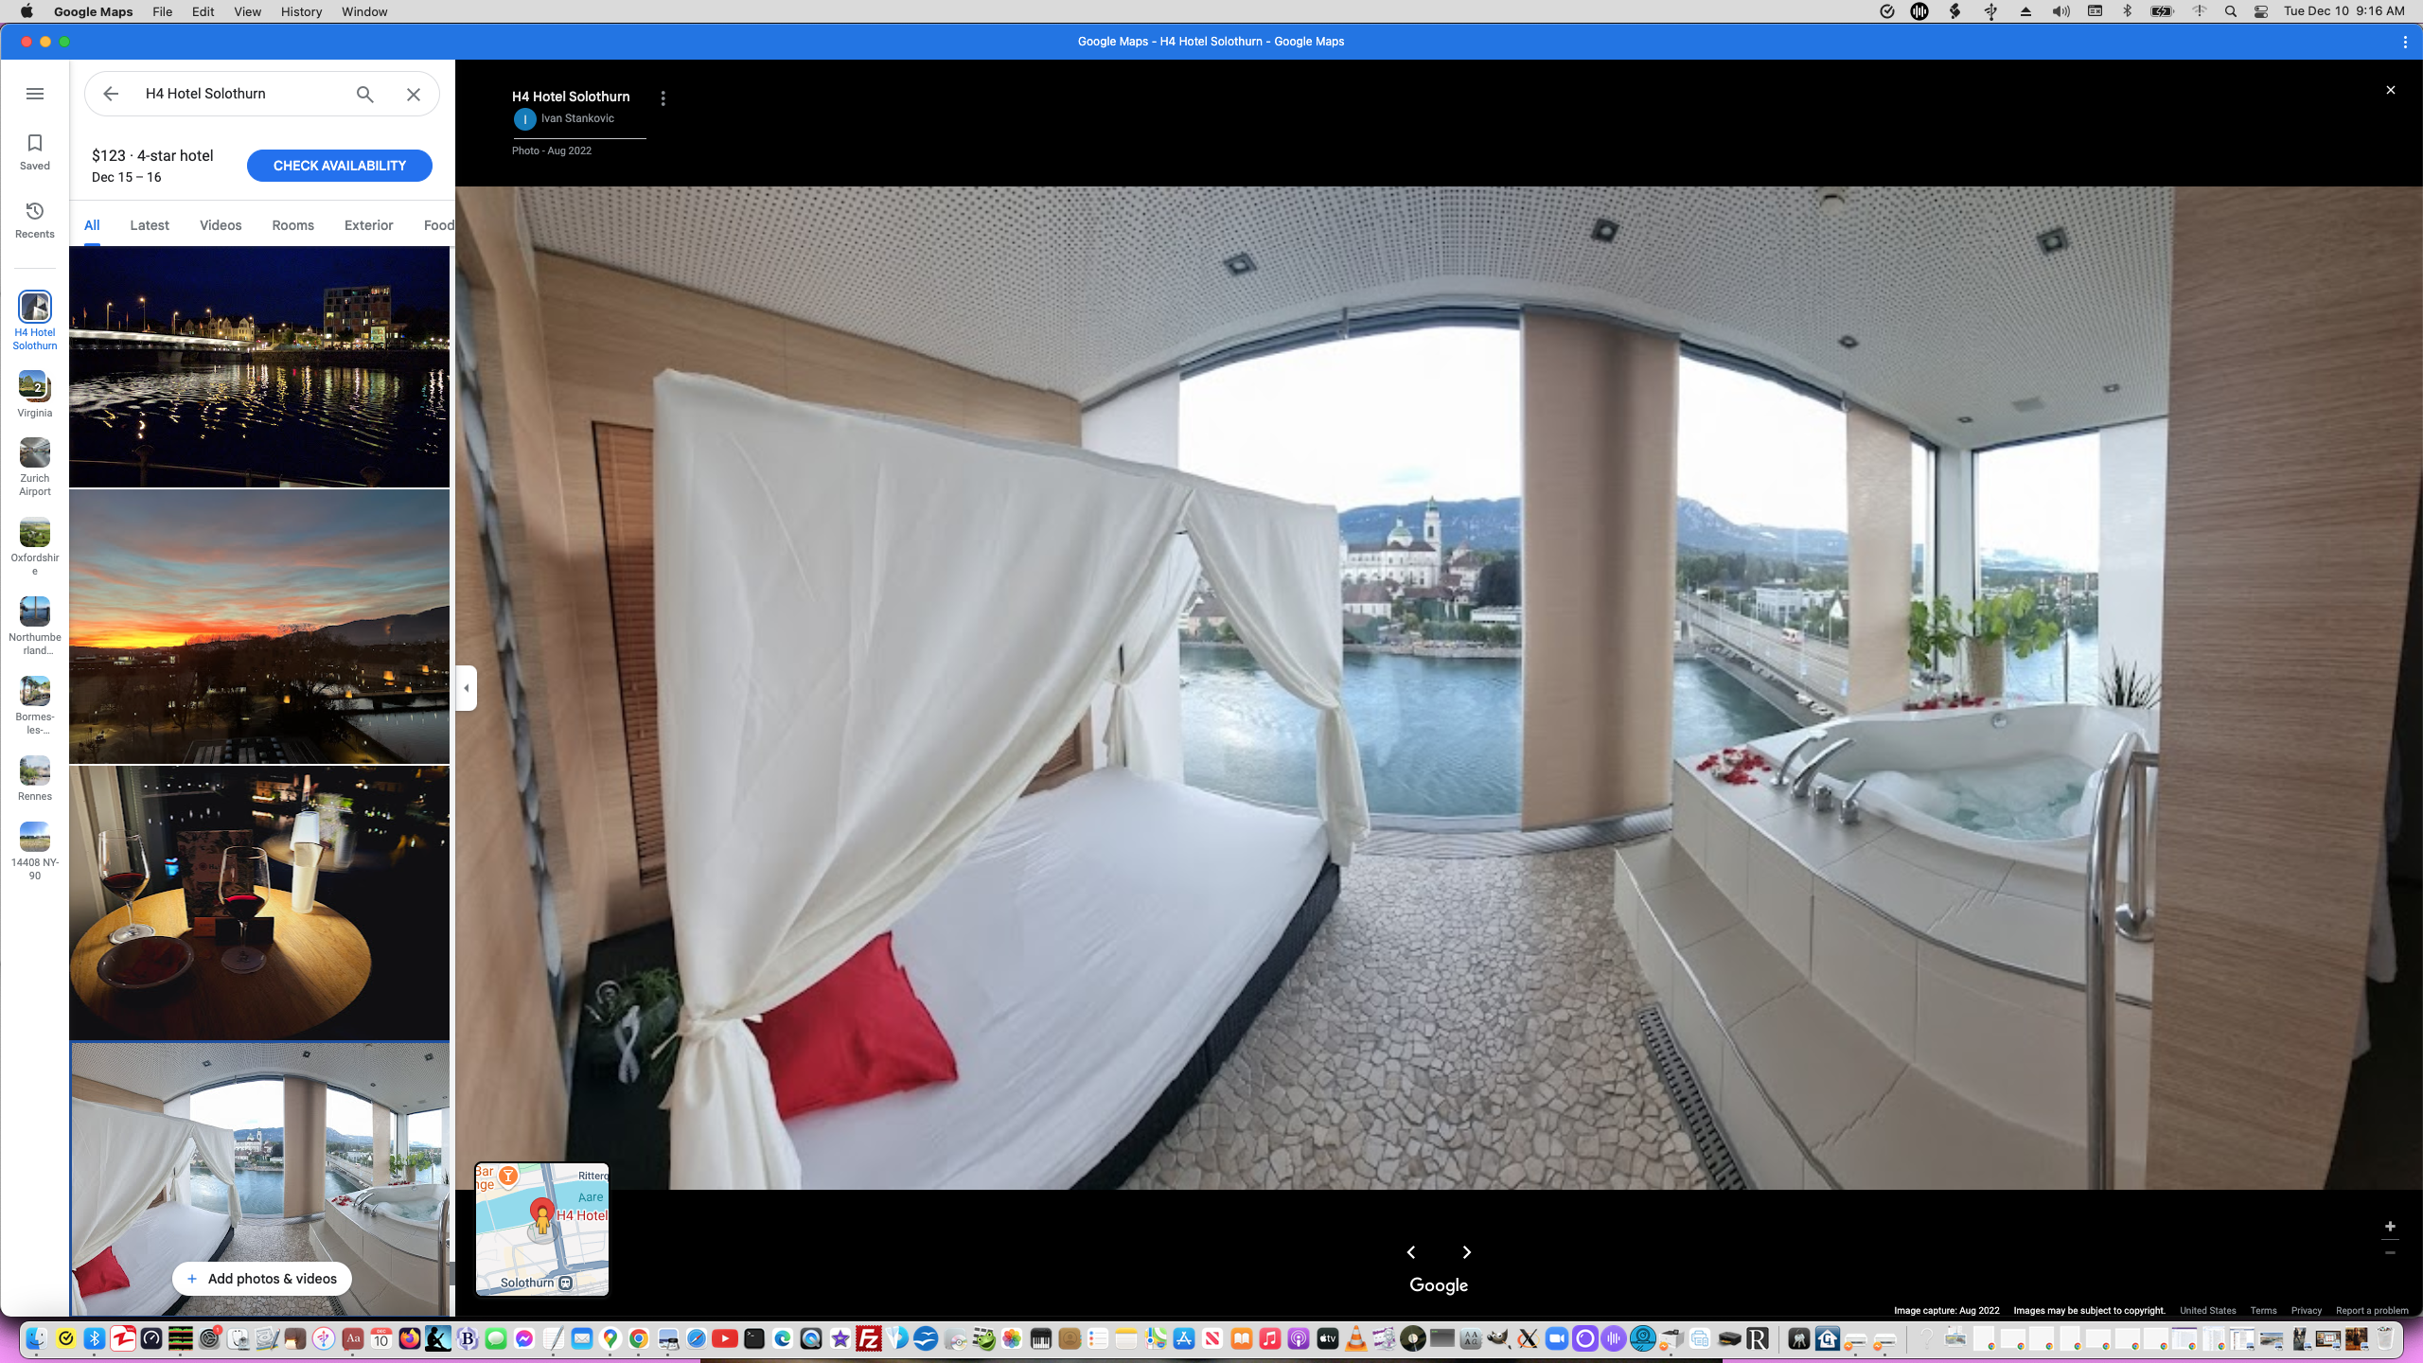The image size is (2423, 1363).
Task: Open the Zurich Airport recent item
Action: pos(35,466)
